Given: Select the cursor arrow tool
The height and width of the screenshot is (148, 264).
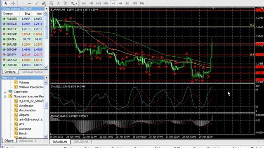Looking at the screenshot, I should tap(6, 3).
